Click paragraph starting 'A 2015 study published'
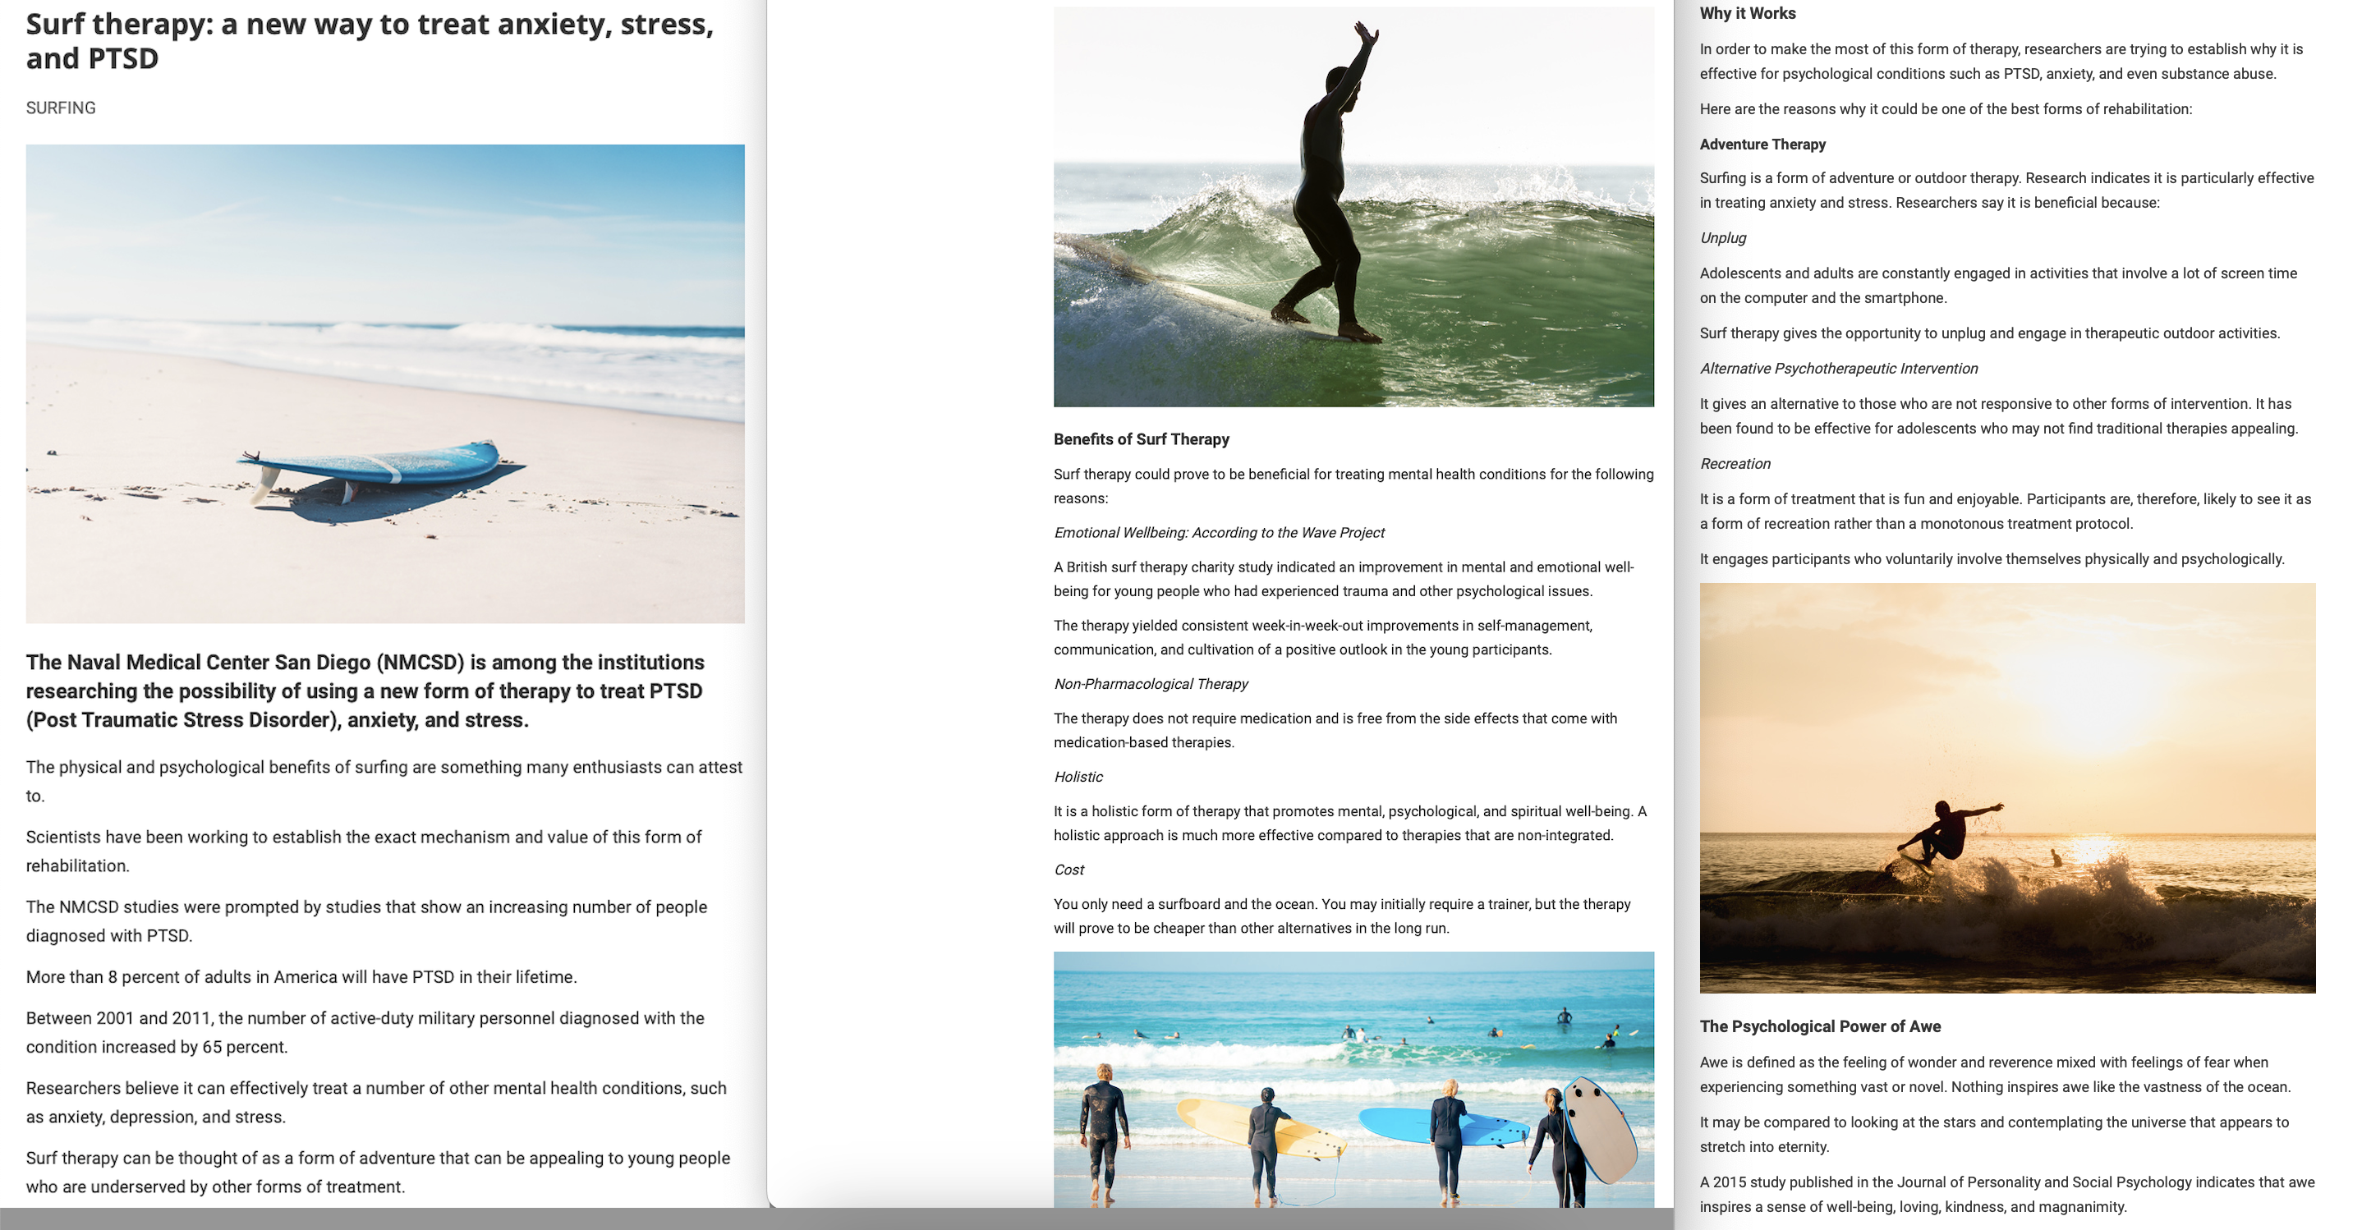2362x1230 pixels. pyautogui.click(x=2007, y=1196)
